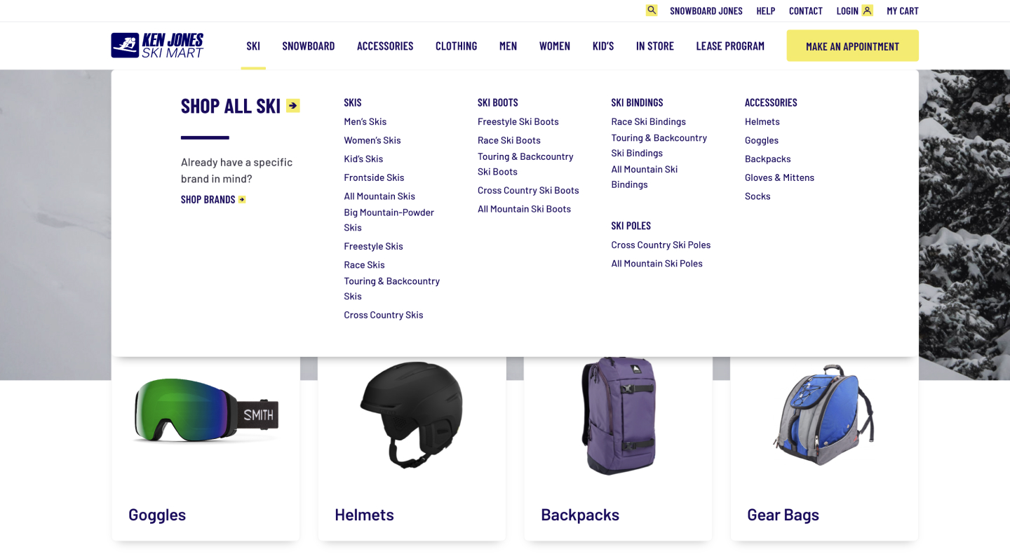Open My Cart in top bar
Viewport: 1010px width, 554px height.
(x=903, y=11)
